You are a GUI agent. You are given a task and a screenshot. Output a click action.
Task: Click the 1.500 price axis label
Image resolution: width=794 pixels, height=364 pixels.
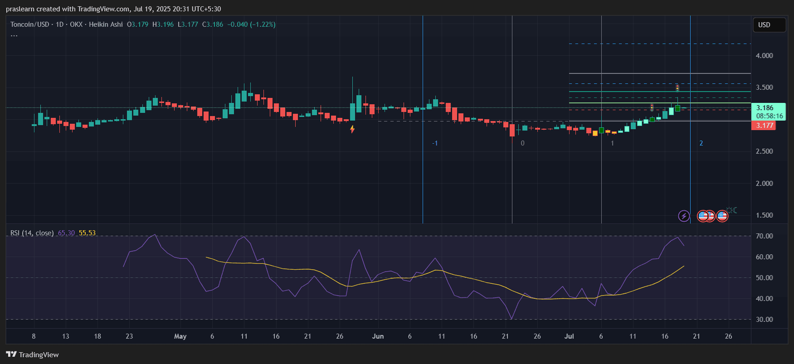tap(764, 215)
